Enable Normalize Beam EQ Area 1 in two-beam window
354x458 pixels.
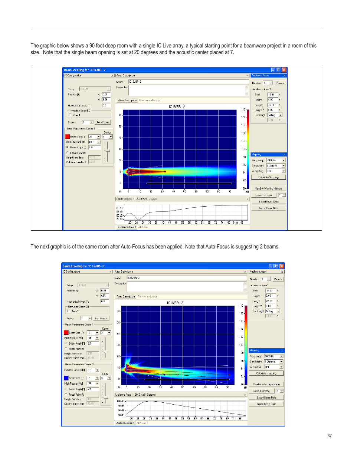click(69, 312)
